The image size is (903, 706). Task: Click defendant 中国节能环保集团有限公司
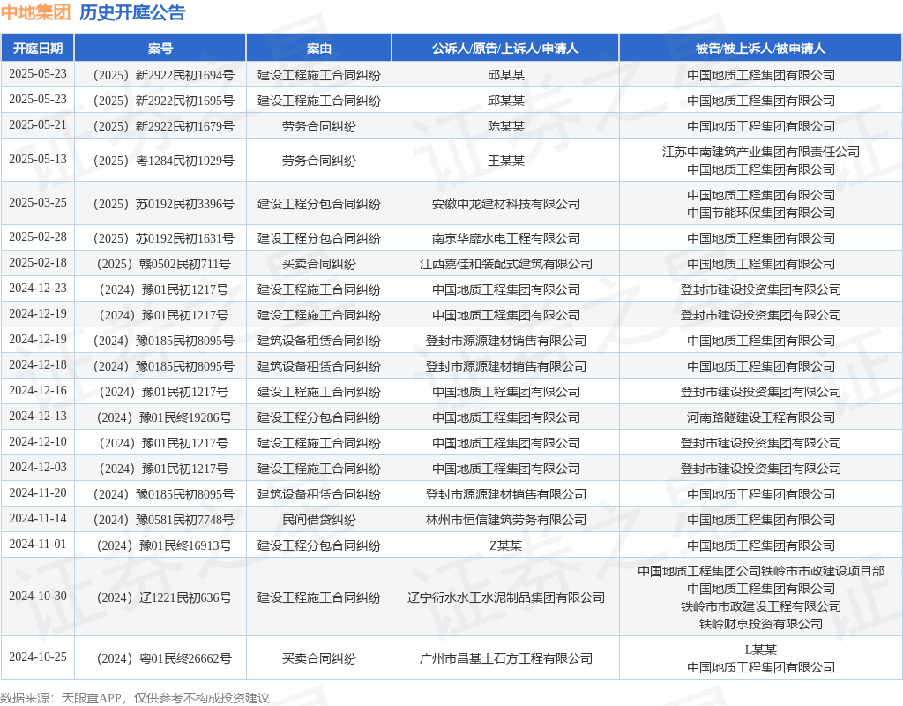[761, 214]
